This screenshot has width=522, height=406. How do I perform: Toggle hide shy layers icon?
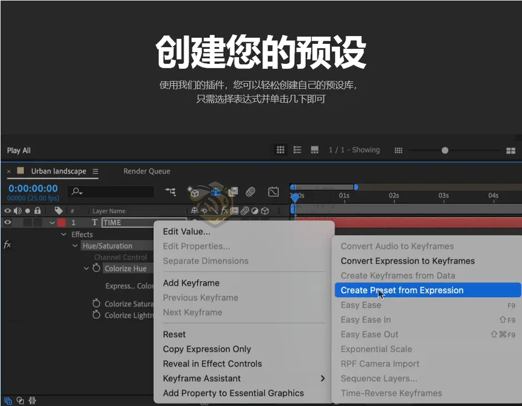click(216, 192)
